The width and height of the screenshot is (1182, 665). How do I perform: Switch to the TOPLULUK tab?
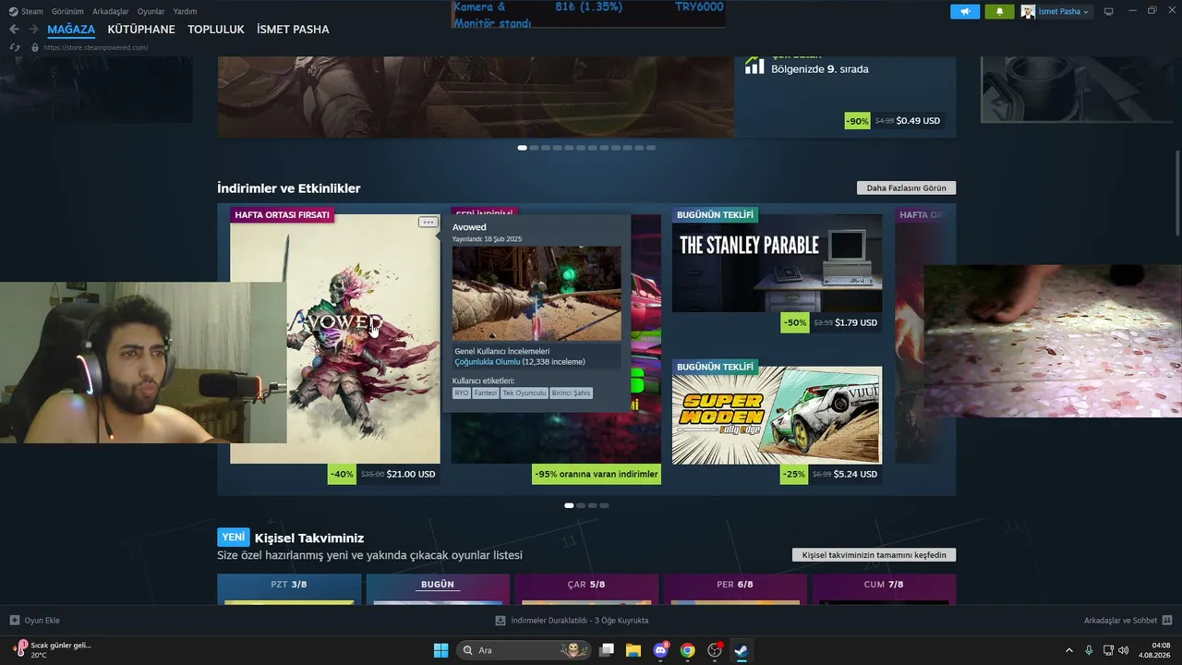pos(216,30)
